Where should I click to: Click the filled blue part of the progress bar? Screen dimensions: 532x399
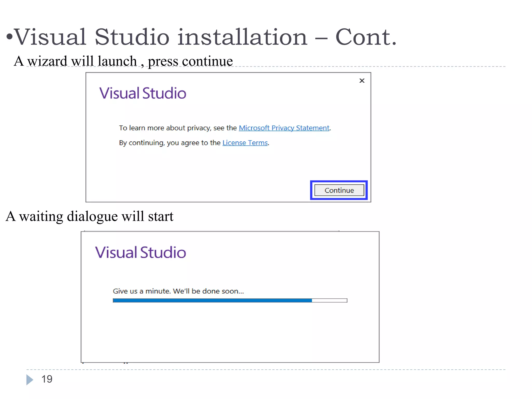[x=212, y=301]
